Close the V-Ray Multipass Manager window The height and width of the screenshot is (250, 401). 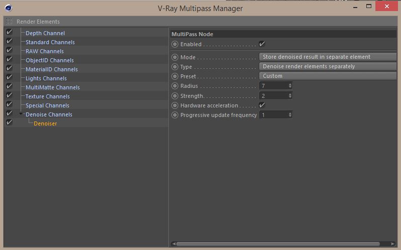coord(387,6)
